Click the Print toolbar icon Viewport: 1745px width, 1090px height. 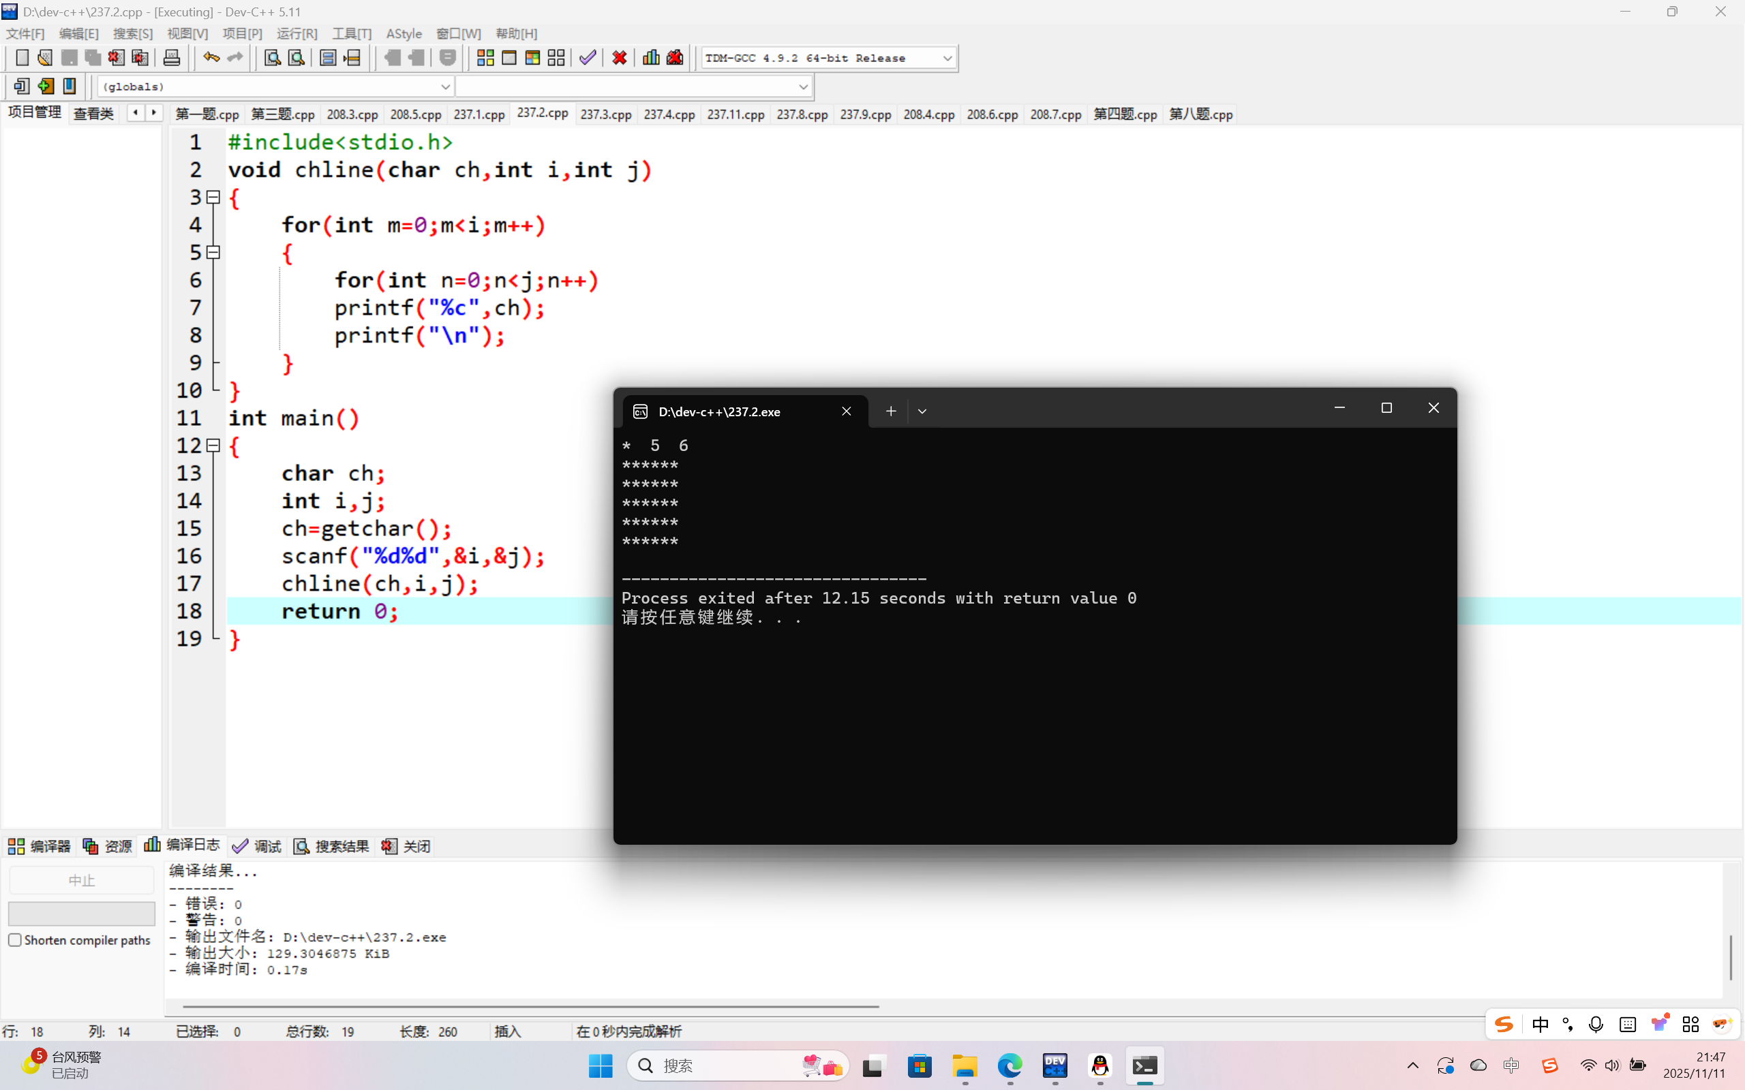tap(172, 58)
